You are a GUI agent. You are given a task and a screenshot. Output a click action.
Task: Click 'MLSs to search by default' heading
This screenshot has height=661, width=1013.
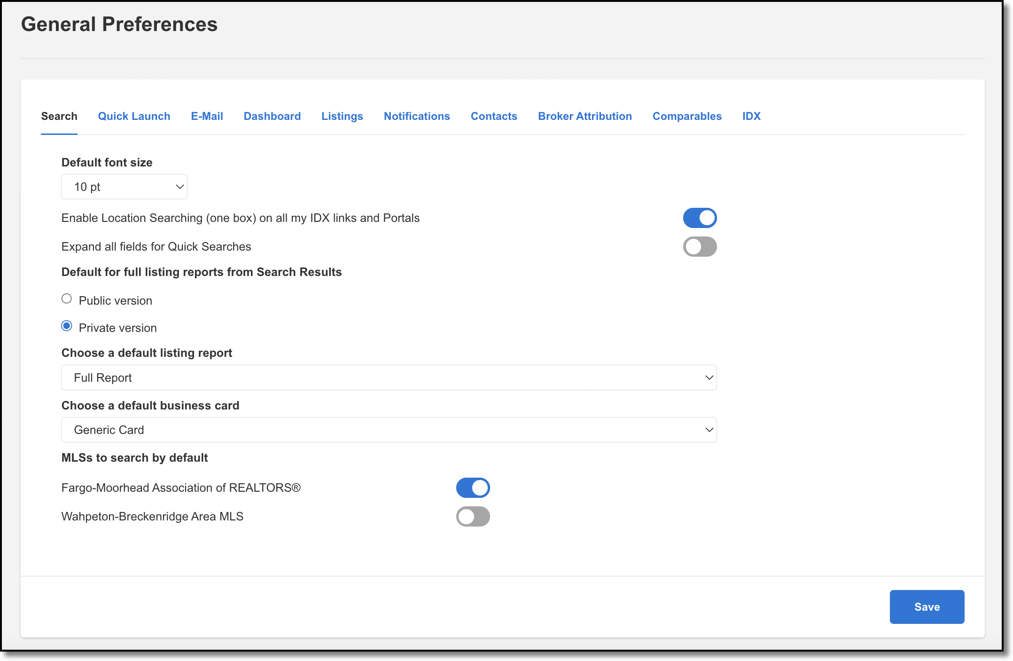[x=135, y=458]
